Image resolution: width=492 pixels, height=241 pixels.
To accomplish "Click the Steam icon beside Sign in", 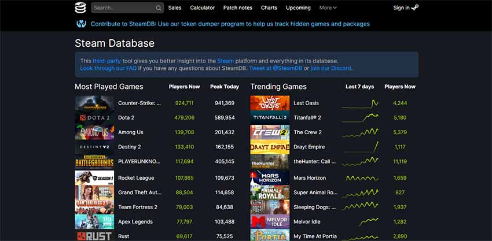I will (x=415, y=8).
